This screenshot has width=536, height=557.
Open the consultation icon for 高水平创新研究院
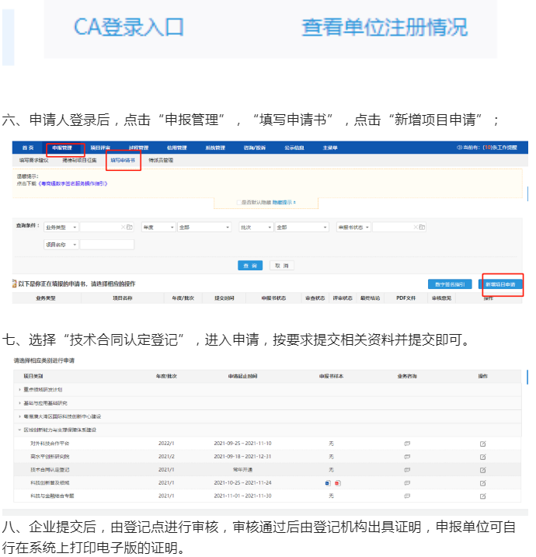pyautogui.click(x=406, y=457)
